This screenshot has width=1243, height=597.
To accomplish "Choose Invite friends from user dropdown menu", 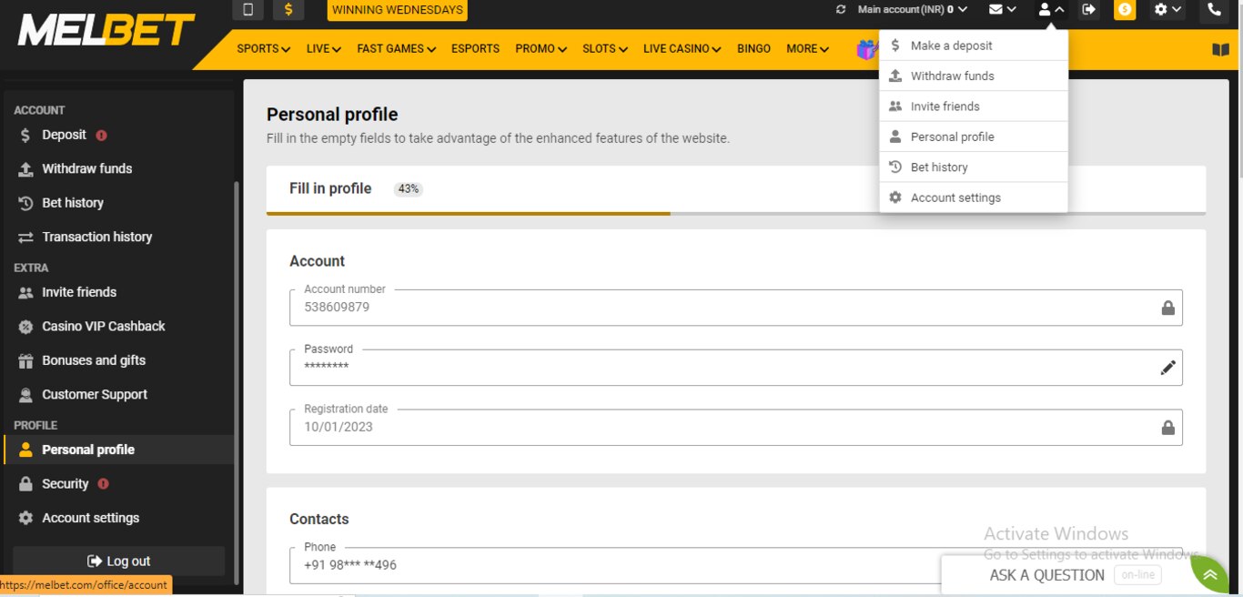I will click(x=973, y=106).
